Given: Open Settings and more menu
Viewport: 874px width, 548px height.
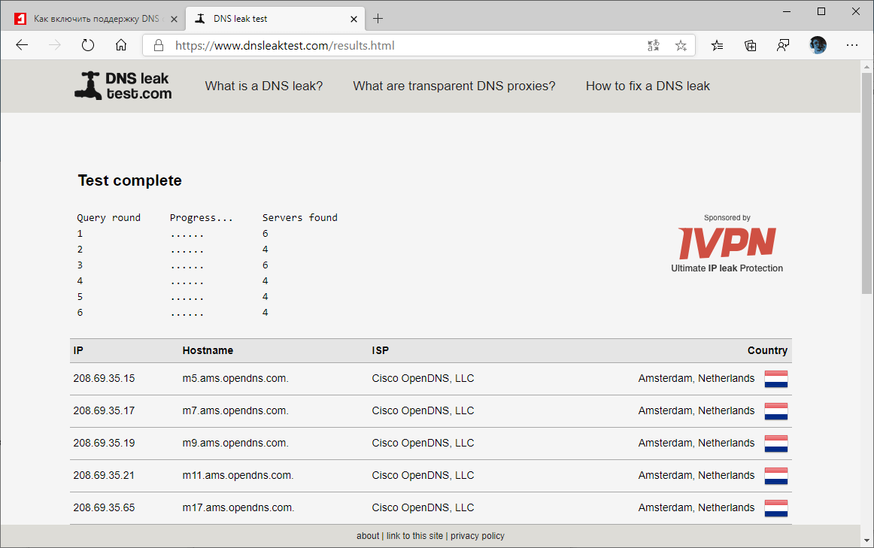Looking at the screenshot, I should (x=851, y=45).
